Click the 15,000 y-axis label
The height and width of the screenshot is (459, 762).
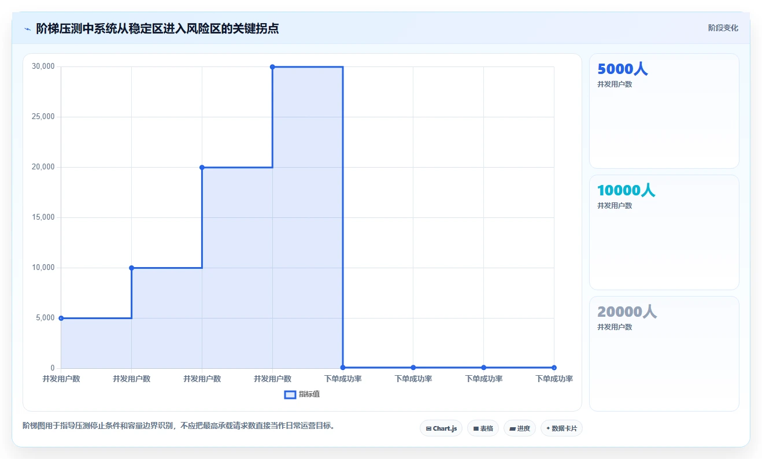point(43,217)
